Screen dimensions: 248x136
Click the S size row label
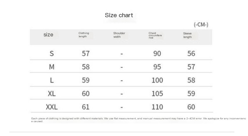[x=52, y=53]
